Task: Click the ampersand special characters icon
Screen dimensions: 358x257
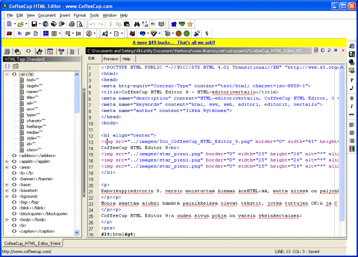Action: (20, 33)
